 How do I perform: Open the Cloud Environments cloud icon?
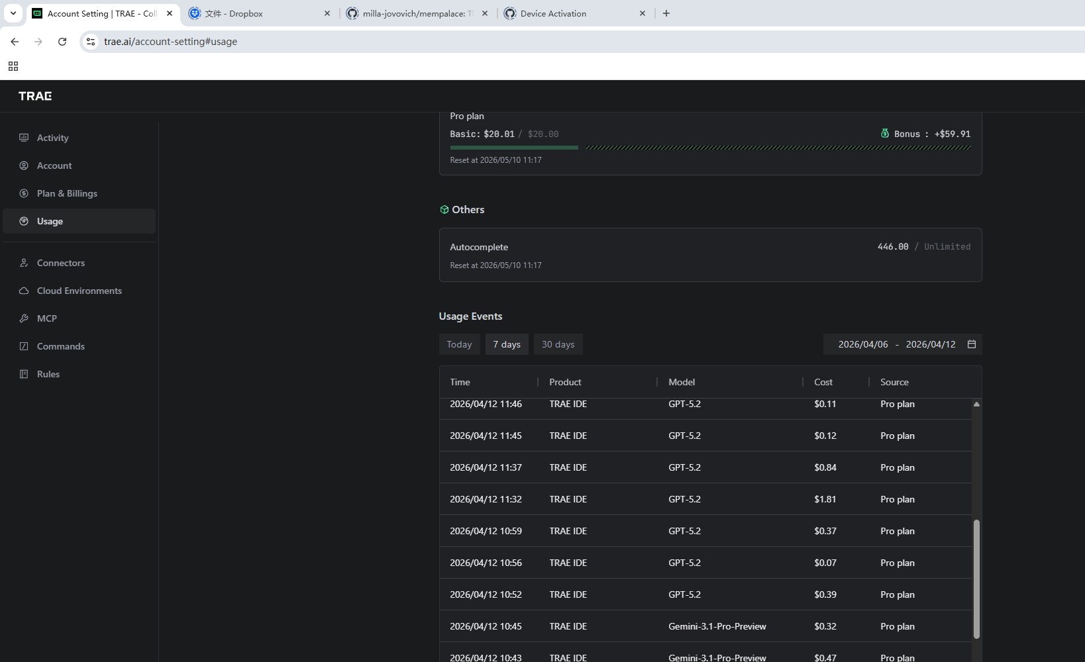point(24,291)
